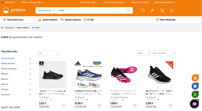Open the black adidas running shoe thumbnail
Viewport: 202px width, 111px height.
tap(53, 75)
